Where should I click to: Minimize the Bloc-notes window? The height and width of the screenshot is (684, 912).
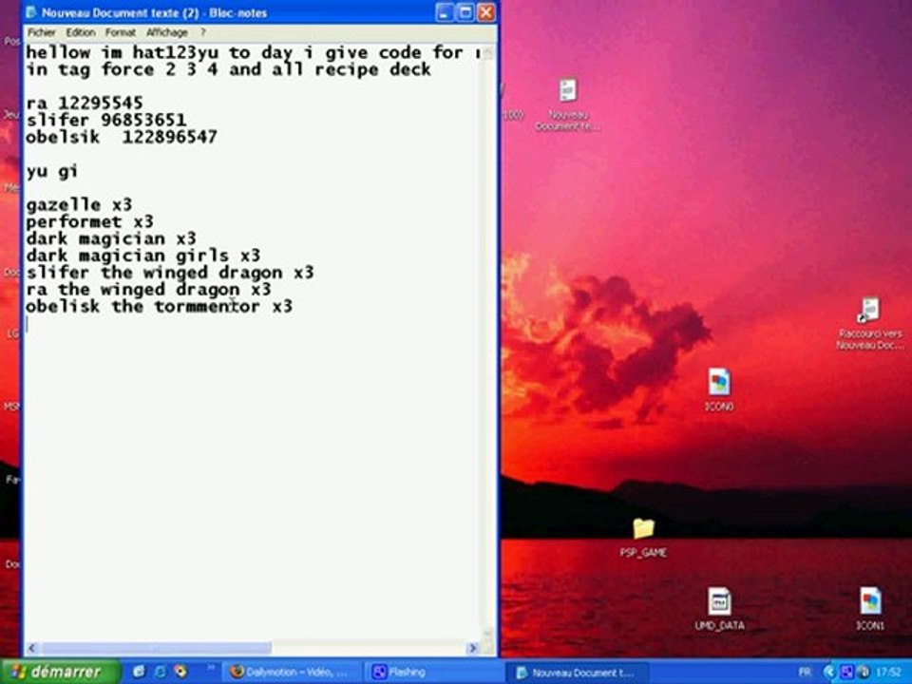pos(445,12)
